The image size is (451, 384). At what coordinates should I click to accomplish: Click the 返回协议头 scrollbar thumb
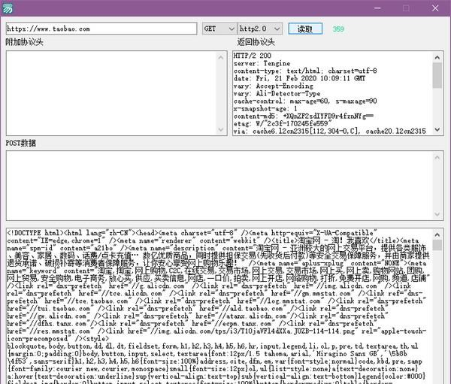pos(437,75)
